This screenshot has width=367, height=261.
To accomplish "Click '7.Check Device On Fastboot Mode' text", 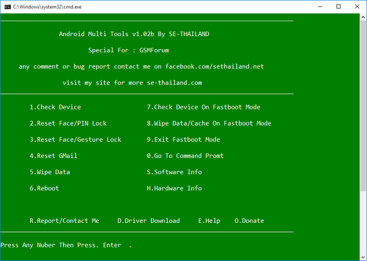I will 203,107.
